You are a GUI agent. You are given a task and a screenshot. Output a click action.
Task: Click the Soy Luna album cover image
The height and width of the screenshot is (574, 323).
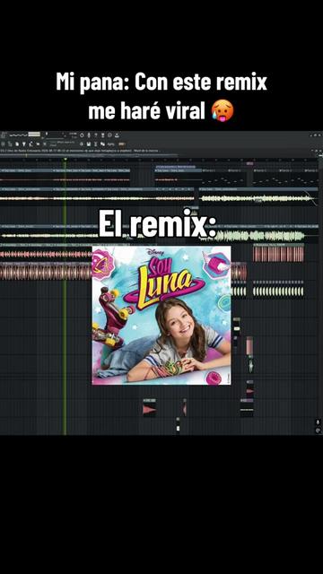(x=161, y=315)
